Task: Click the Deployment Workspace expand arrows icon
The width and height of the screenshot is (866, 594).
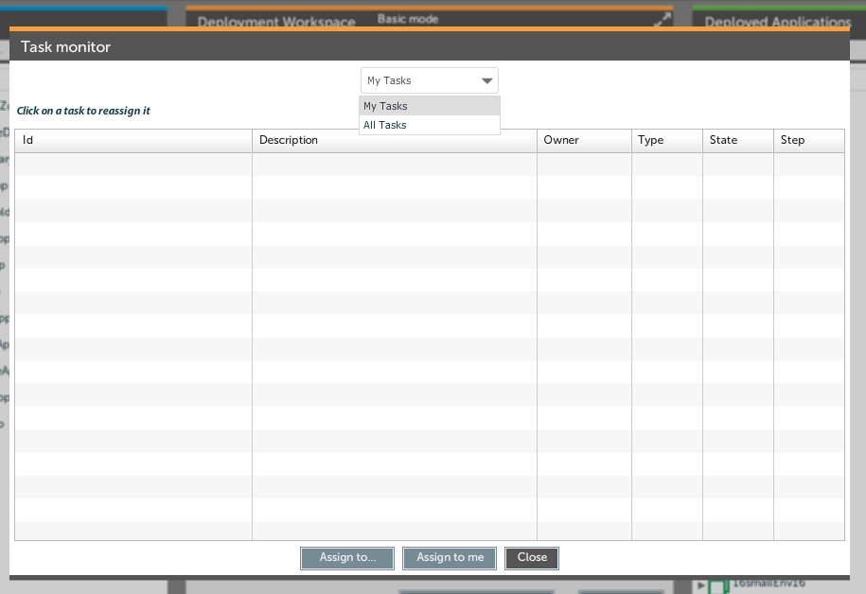Action: (x=662, y=18)
